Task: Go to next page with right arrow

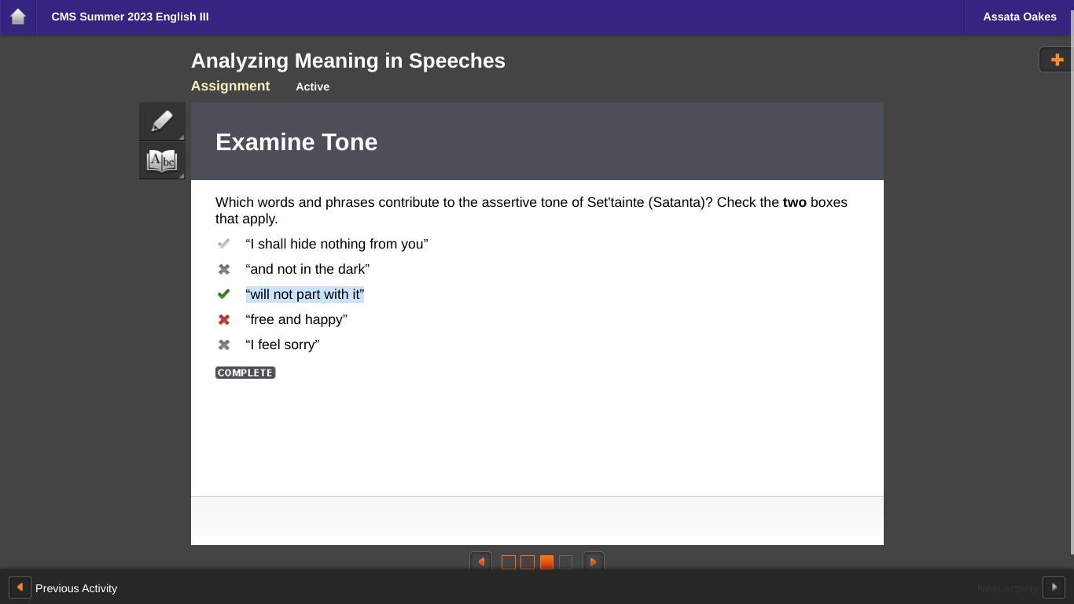Action: 593,562
